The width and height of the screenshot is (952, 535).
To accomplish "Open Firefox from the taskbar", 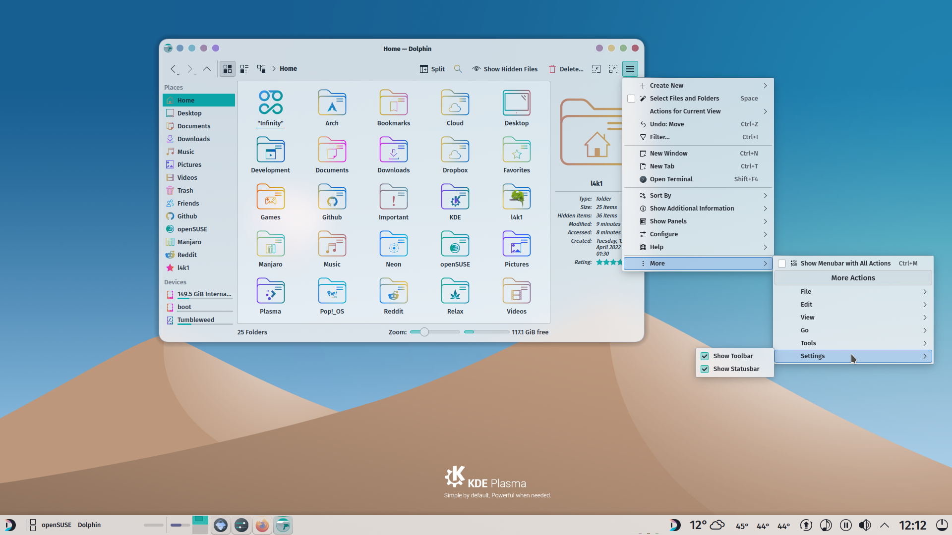I will 262,525.
